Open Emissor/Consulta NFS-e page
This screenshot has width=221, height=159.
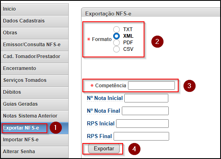[x=35, y=45]
